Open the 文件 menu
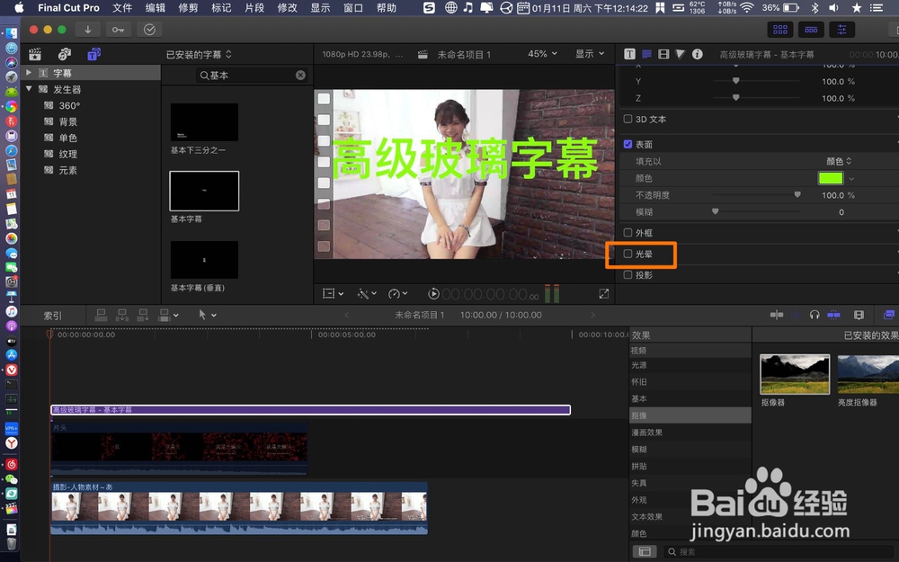This screenshot has width=899, height=562. coord(121,7)
